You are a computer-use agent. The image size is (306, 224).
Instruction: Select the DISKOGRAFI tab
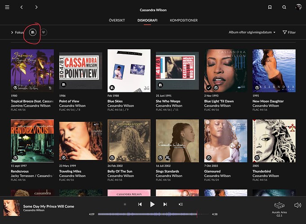(147, 20)
